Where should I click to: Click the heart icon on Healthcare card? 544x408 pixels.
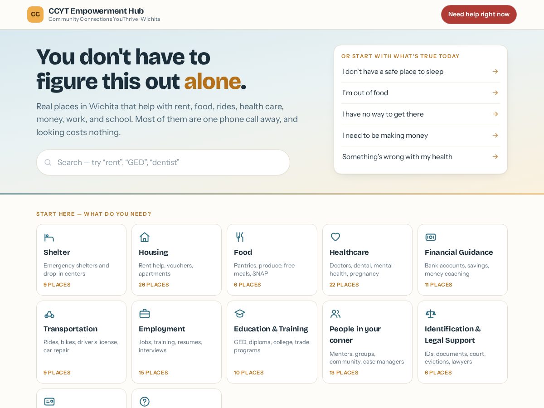click(x=335, y=237)
